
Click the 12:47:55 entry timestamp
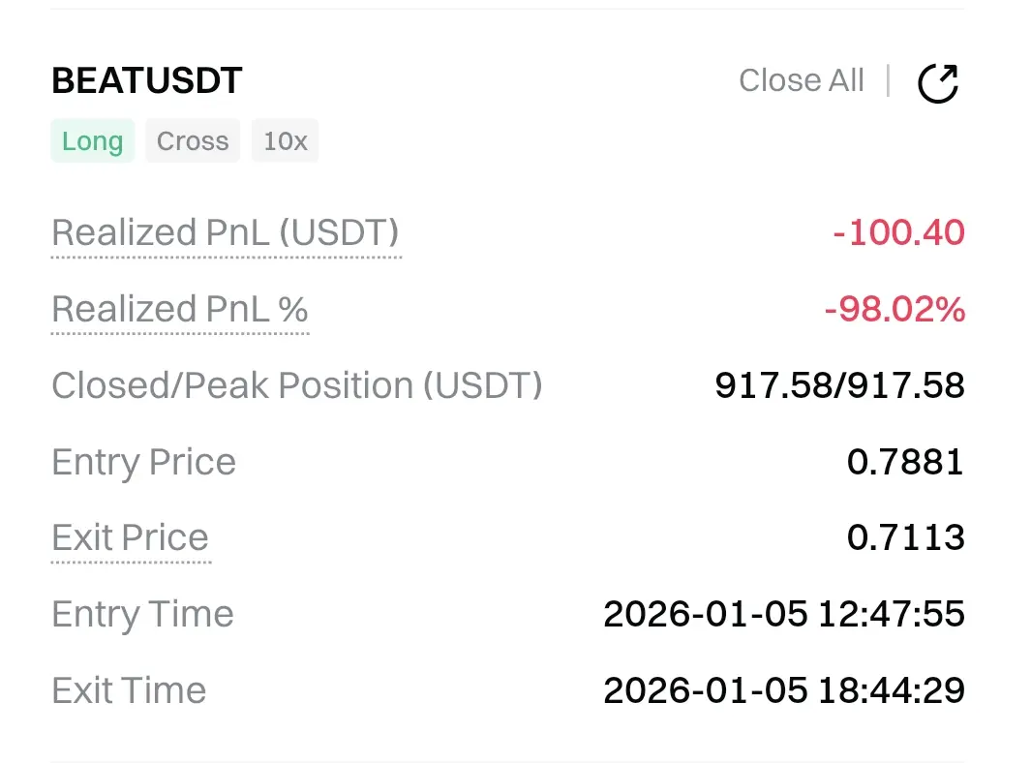(890, 615)
